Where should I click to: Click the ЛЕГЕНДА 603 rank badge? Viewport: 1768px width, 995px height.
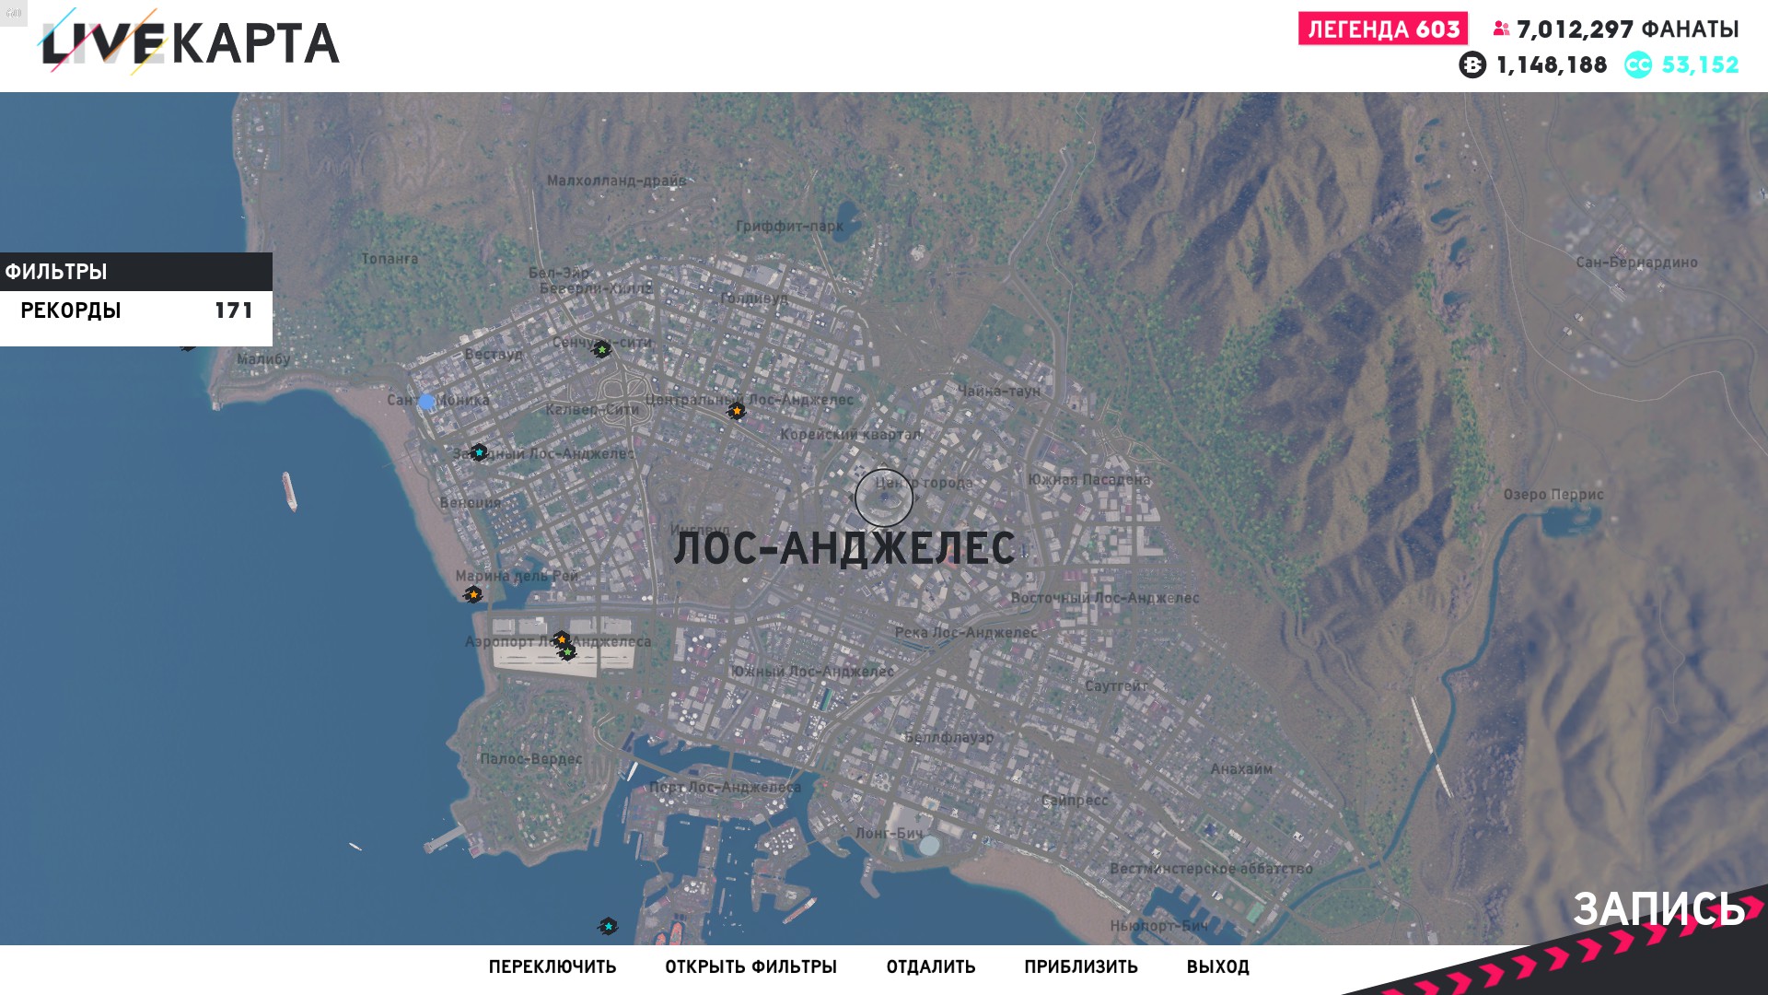[1383, 29]
